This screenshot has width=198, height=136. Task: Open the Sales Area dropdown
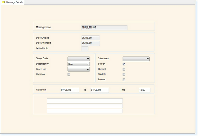pos(136,59)
